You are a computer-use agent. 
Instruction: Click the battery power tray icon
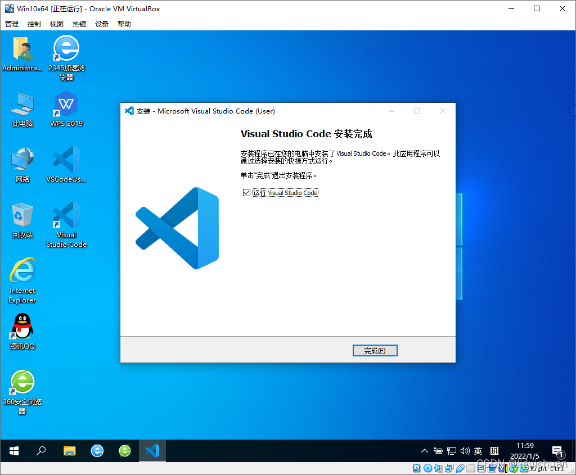pyautogui.click(x=438, y=451)
